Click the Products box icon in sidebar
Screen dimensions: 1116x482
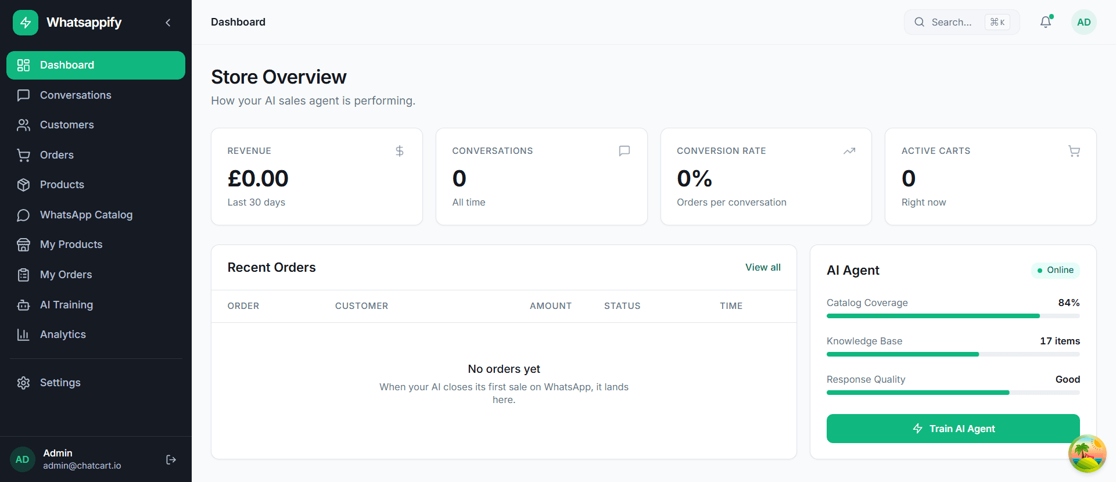pos(23,185)
